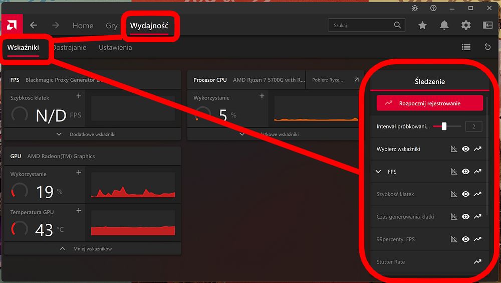Open the Home tab
This screenshot has width=501, height=283.
point(83,25)
